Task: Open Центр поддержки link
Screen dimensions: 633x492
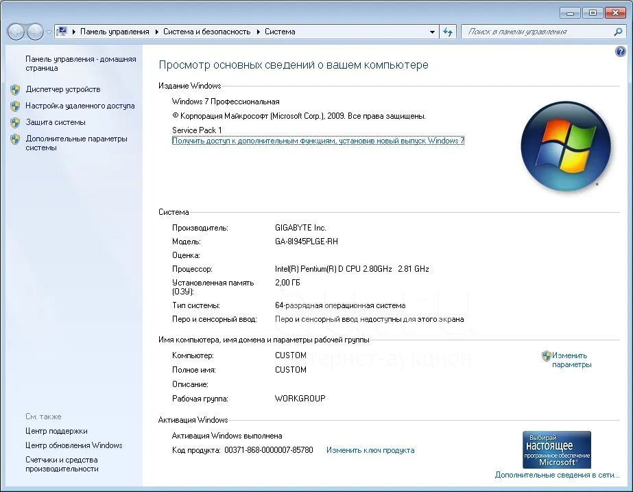Action: [56, 431]
